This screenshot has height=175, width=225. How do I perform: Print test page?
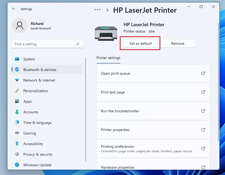pos(153,92)
